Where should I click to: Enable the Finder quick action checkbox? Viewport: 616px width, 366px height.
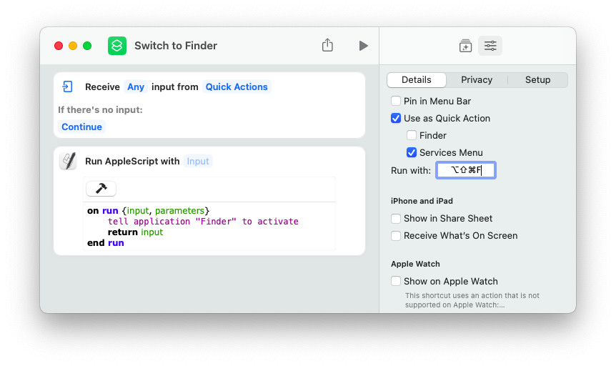click(412, 135)
